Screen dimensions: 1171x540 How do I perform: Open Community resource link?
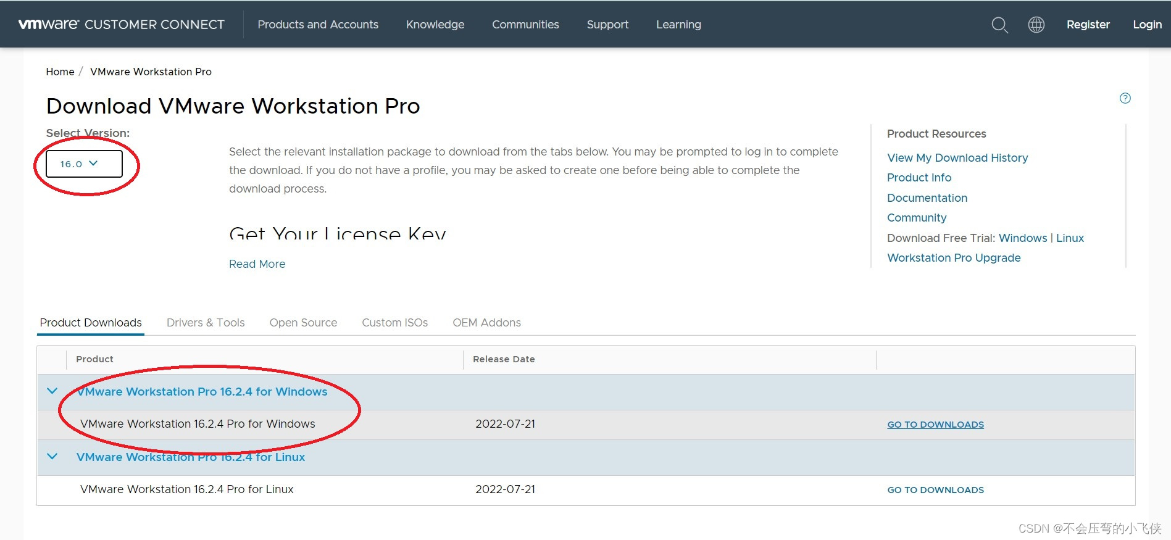pyautogui.click(x=917, y=218)
